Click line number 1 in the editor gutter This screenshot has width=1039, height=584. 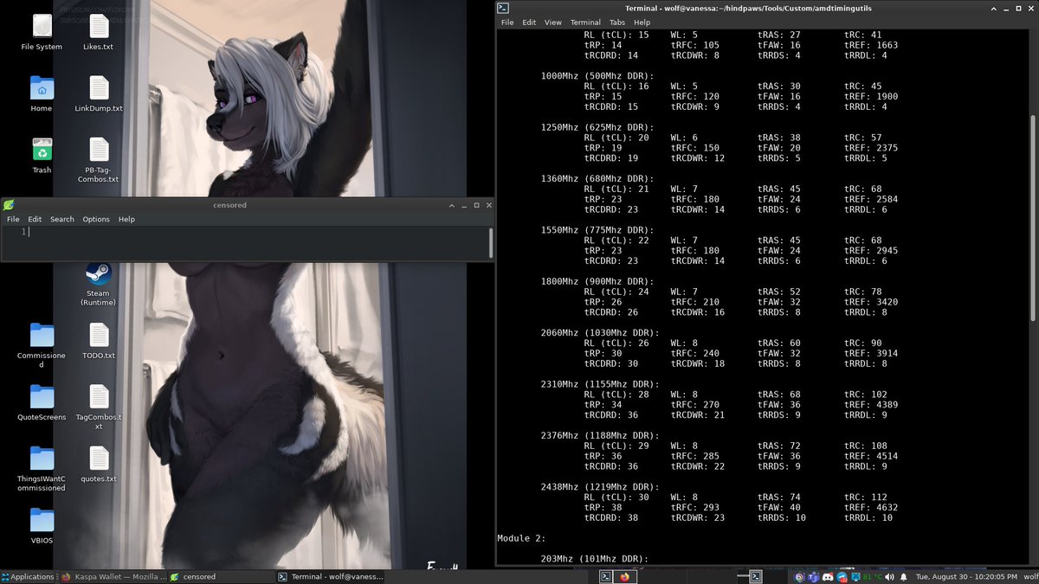(24, 232)
